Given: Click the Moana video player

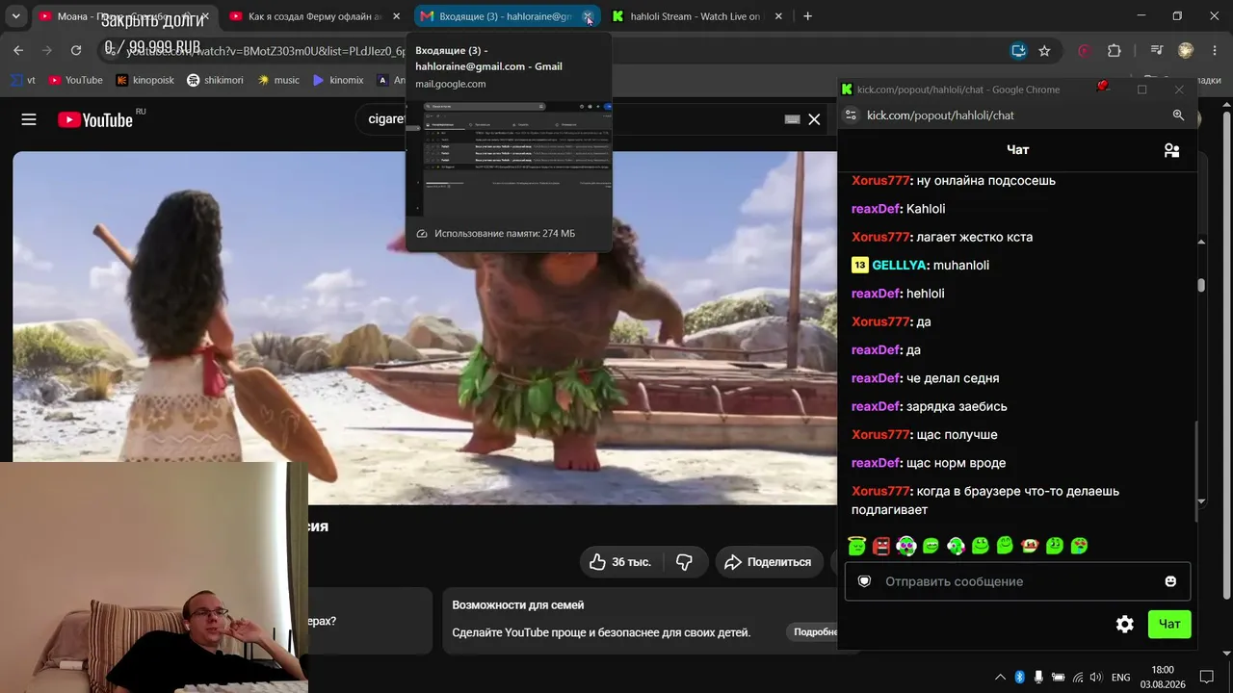Looking at the screenshot, I should tap(425, 327).
